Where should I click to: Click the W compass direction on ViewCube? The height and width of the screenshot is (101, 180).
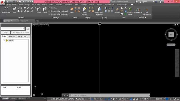[165, 35]
